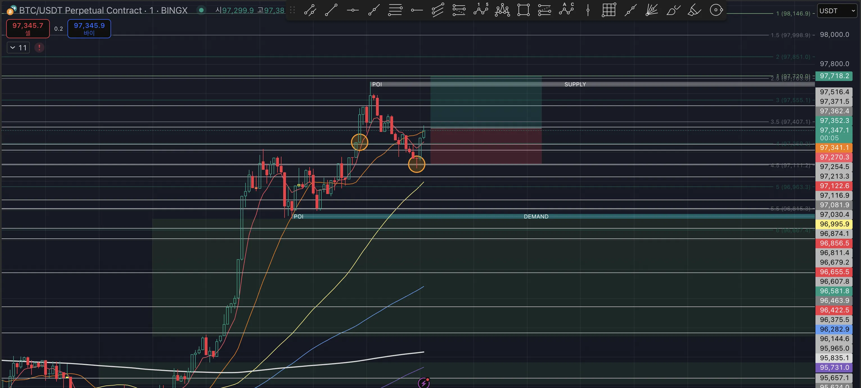The height and width of the screenshot is (388, 861).
Task: Select the Highlighter tool
Action: (x=694, y=10)
